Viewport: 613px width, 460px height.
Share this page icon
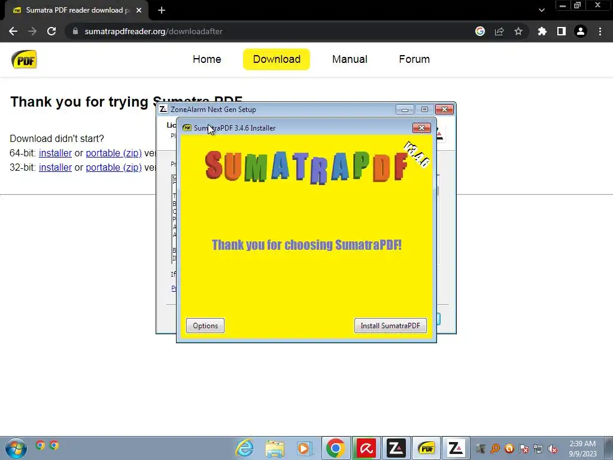[x=499, y=31]
